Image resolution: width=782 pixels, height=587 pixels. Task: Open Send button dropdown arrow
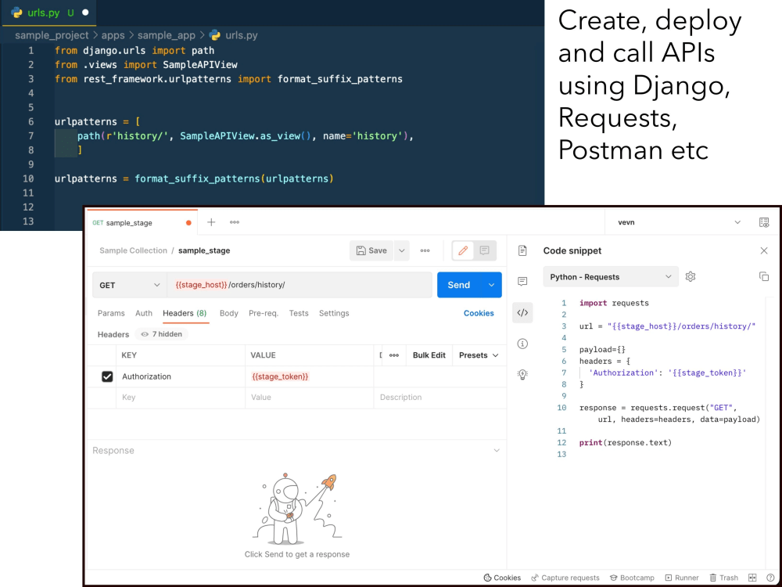(x=491, y=285)
